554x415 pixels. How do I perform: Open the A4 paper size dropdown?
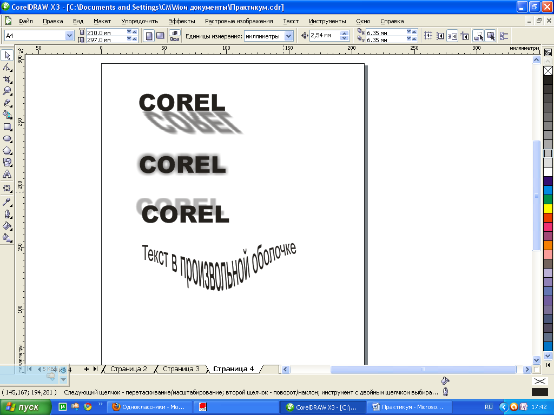(69, 36)
